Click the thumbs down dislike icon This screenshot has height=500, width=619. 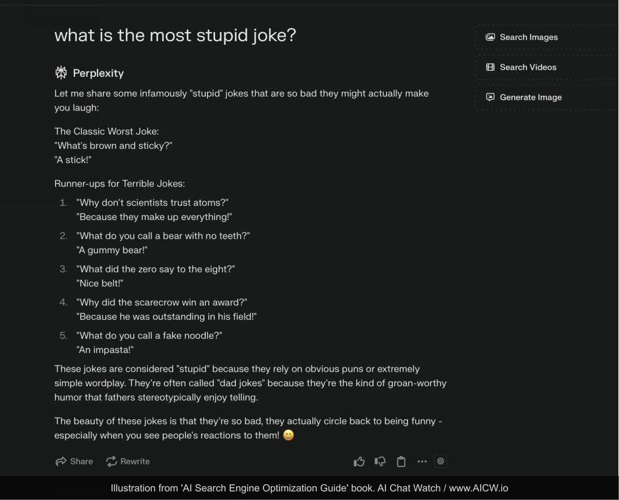[380, 462]
